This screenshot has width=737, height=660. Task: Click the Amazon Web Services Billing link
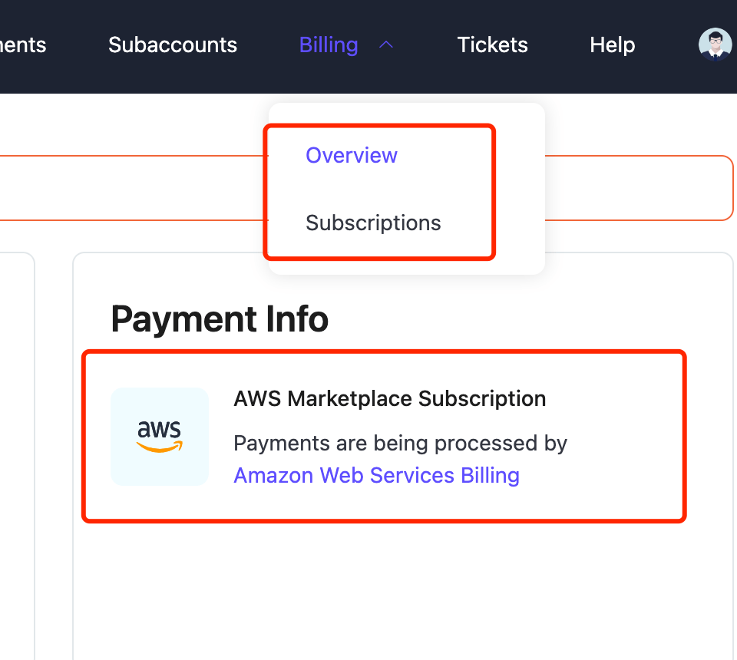click(x=376, y=475)
